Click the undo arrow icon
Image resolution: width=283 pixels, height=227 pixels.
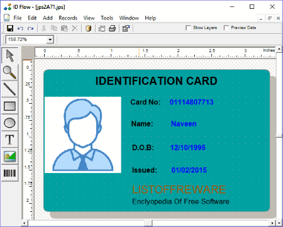(20, 28)
